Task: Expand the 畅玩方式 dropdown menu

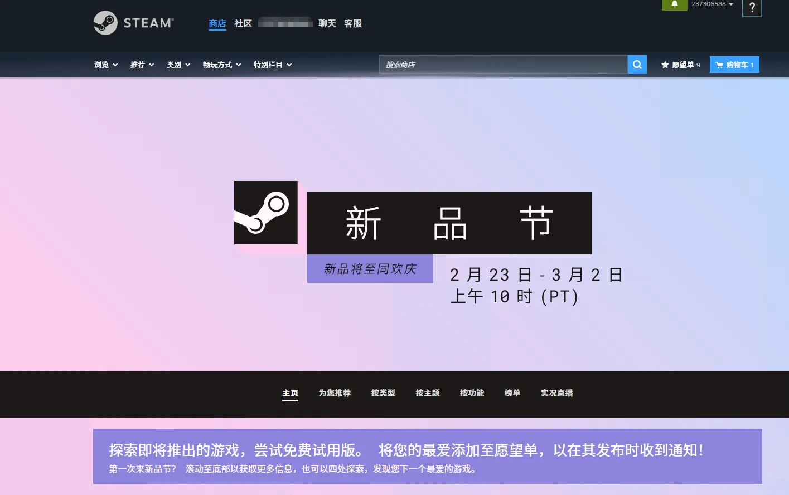Action: click(x=222, y=65)
